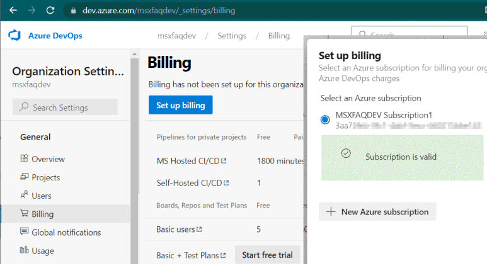Click the Projects icon in the sidebar
Screen dimensions: 487x264
coord(24,177)
